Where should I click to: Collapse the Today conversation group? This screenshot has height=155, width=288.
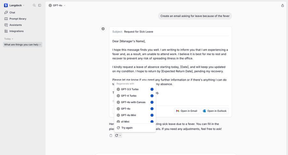tap(9, 39)
